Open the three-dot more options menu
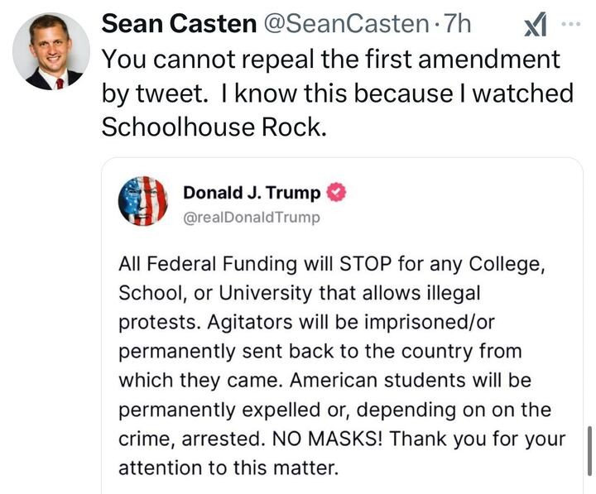The height and width of the screenshot is (494, 596). tap(571, 24)
